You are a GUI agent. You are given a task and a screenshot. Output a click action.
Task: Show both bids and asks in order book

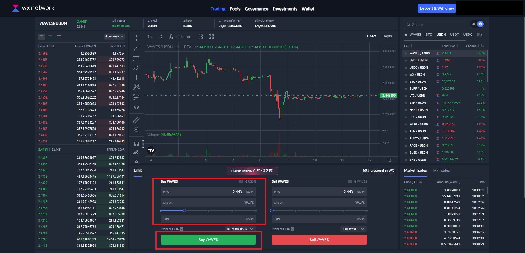coord(42,37)
